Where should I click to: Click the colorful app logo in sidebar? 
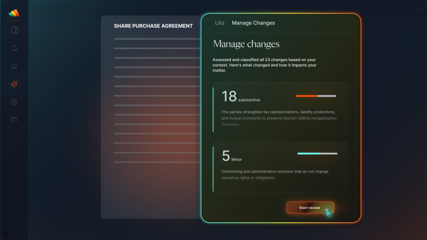(x=14, y=13)
